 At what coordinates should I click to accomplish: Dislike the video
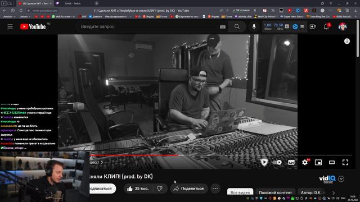(160, 189)
